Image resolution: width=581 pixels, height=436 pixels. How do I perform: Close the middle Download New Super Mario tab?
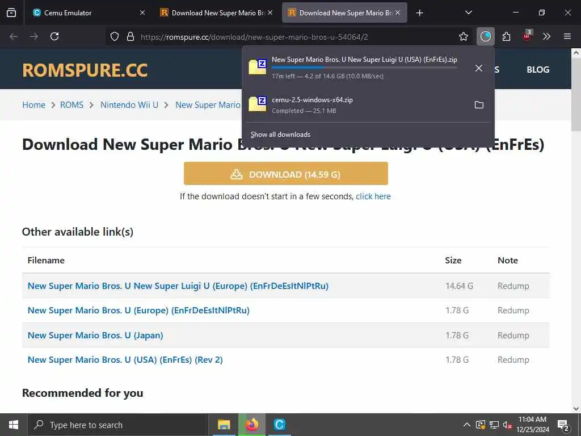coord(270,12)
